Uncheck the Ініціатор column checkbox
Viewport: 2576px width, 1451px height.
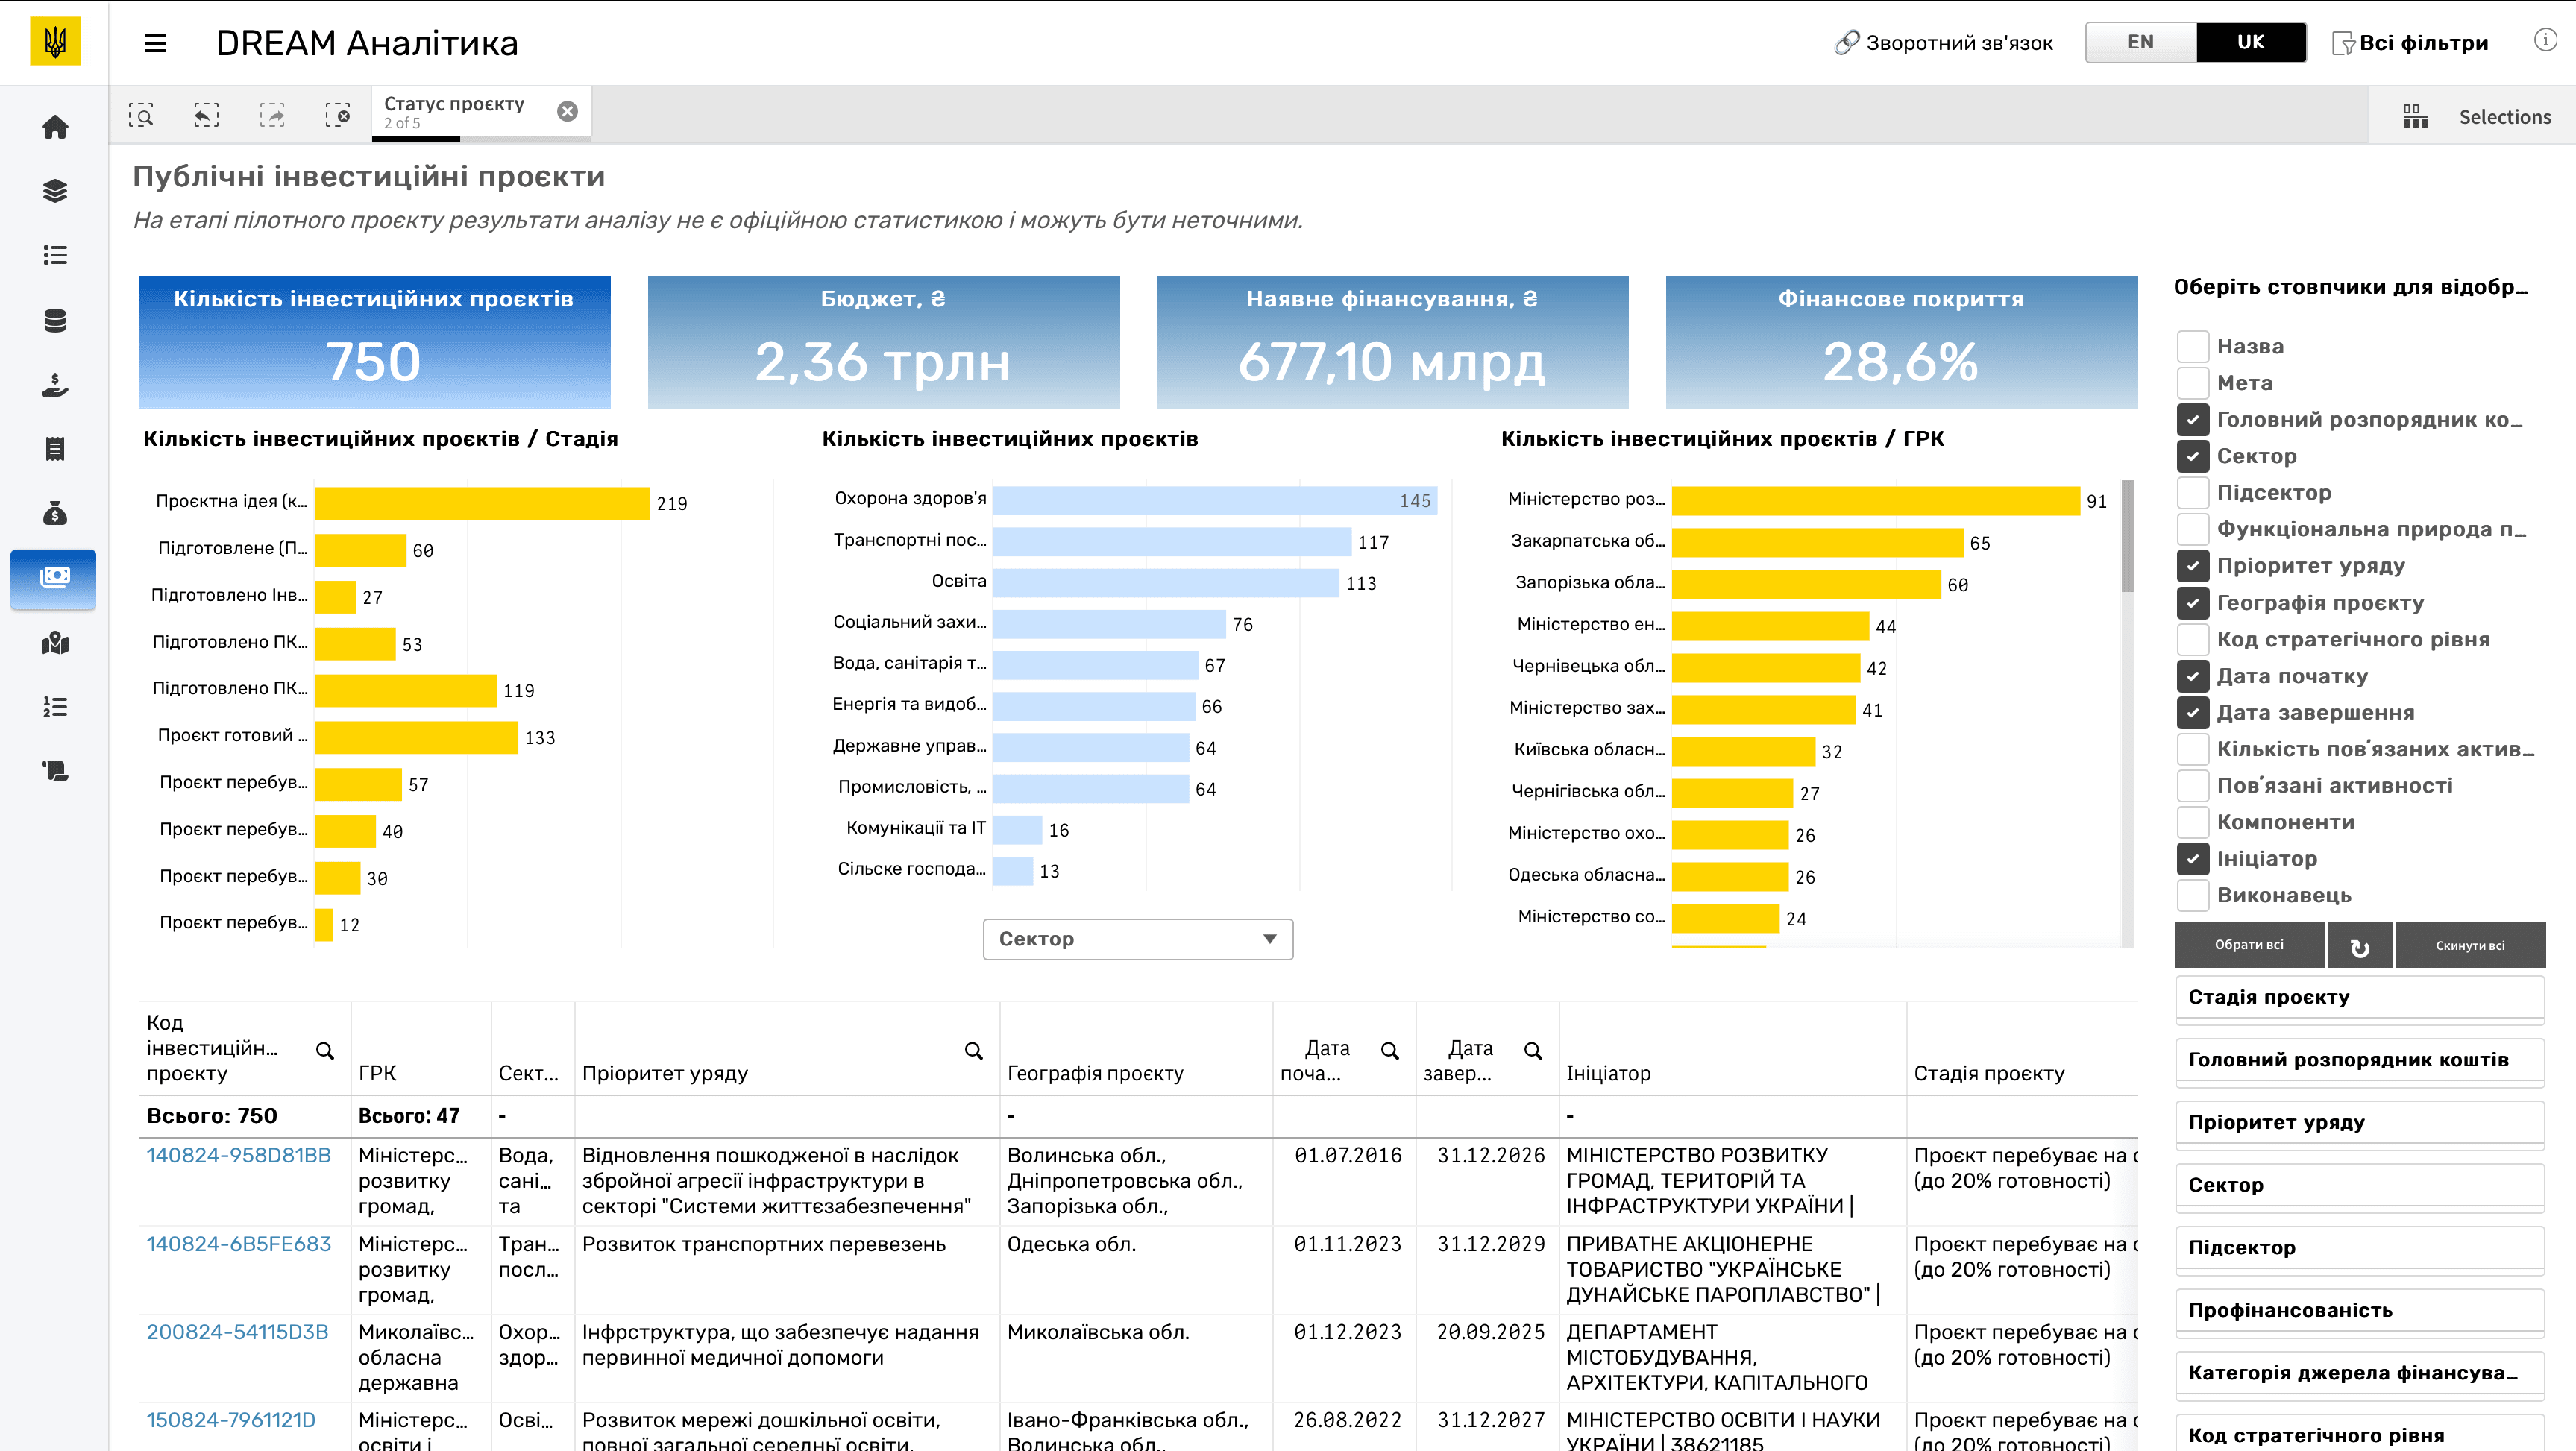pyautogui.click(x=2193, y=858)
